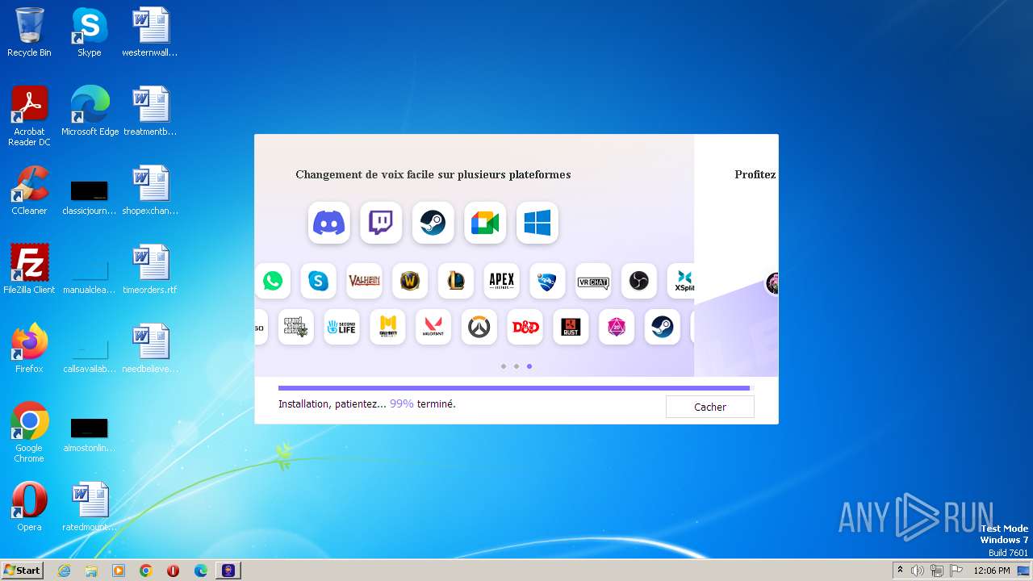Click the pink d20 dice icon

tap(617, 327)
